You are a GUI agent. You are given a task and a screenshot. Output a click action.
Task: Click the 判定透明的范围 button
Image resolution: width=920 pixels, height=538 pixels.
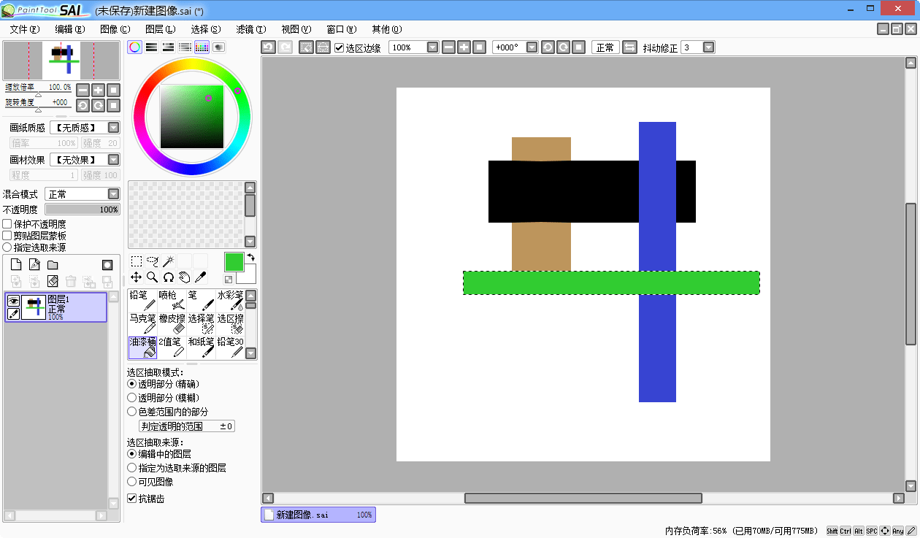186,426
